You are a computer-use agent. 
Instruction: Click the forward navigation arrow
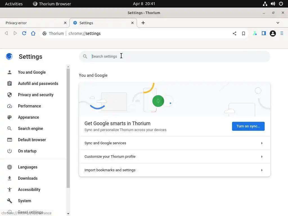[15, 33]
